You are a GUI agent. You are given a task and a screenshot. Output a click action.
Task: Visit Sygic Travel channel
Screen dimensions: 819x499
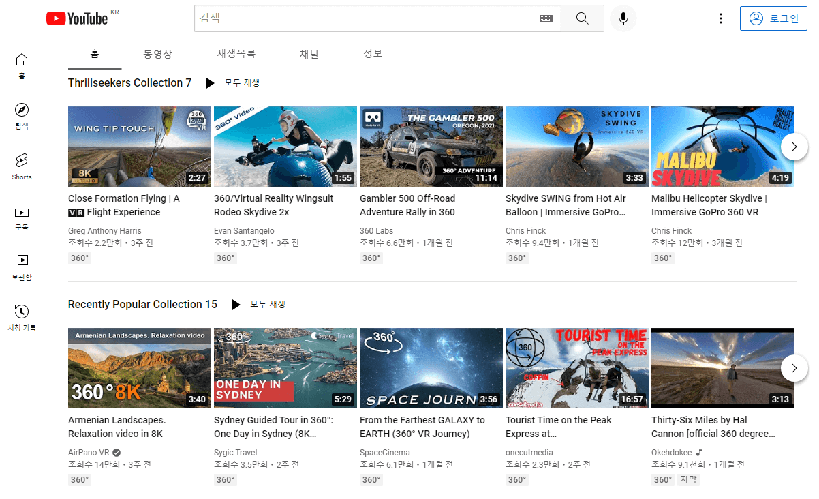pos(236,453)
